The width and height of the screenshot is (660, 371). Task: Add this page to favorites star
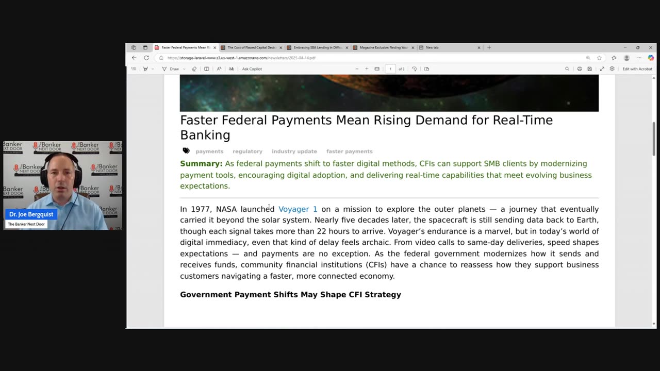[599, 58]
